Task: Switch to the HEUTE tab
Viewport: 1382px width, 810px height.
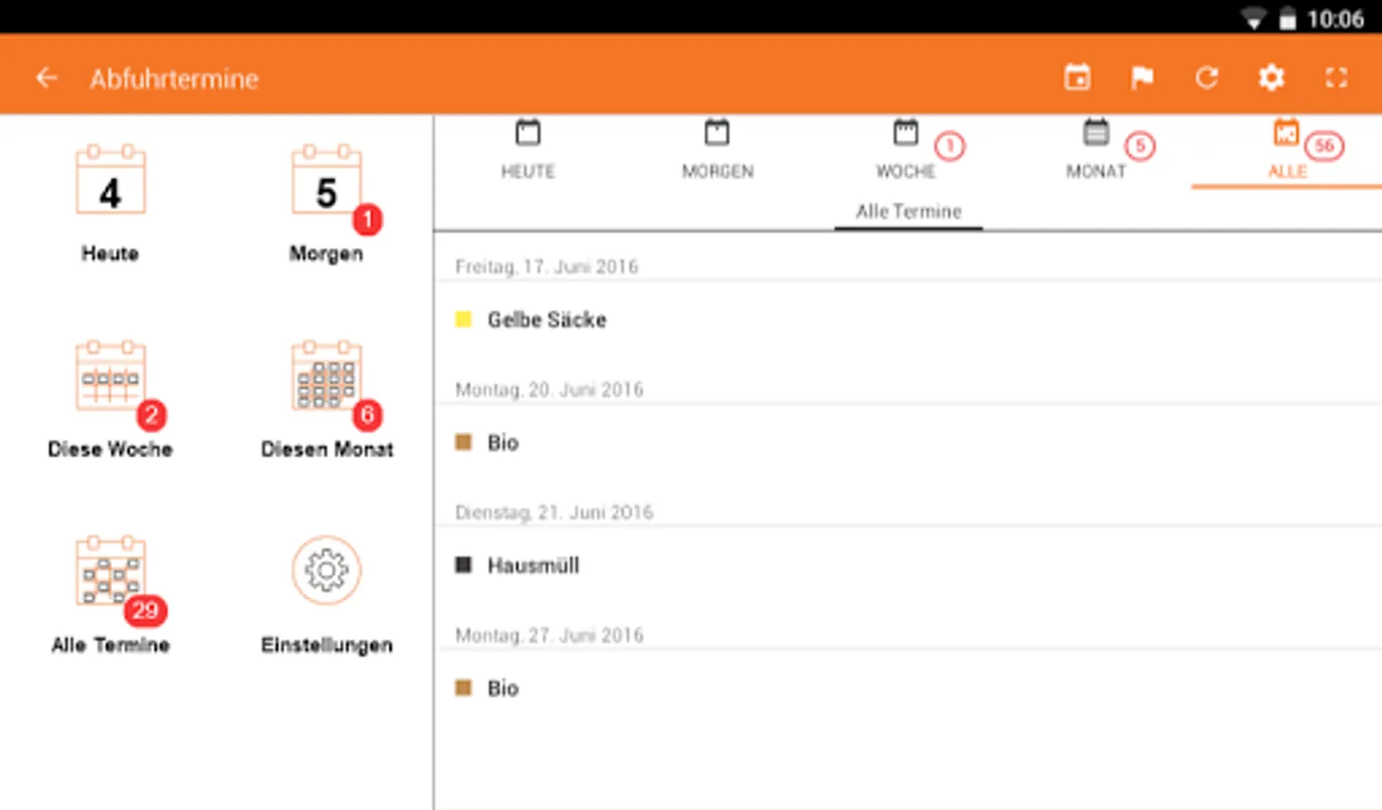Action: click(528, 151)
